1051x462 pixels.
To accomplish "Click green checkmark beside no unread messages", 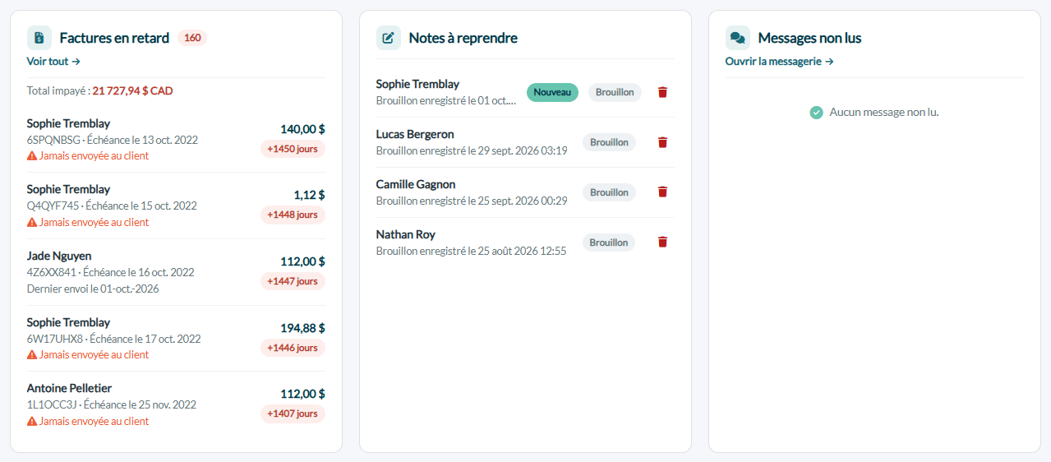I will click(x=816, y=112).
